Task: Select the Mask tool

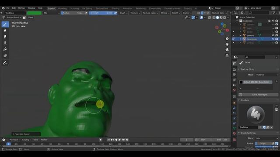Action: click(x=5, y=55)
